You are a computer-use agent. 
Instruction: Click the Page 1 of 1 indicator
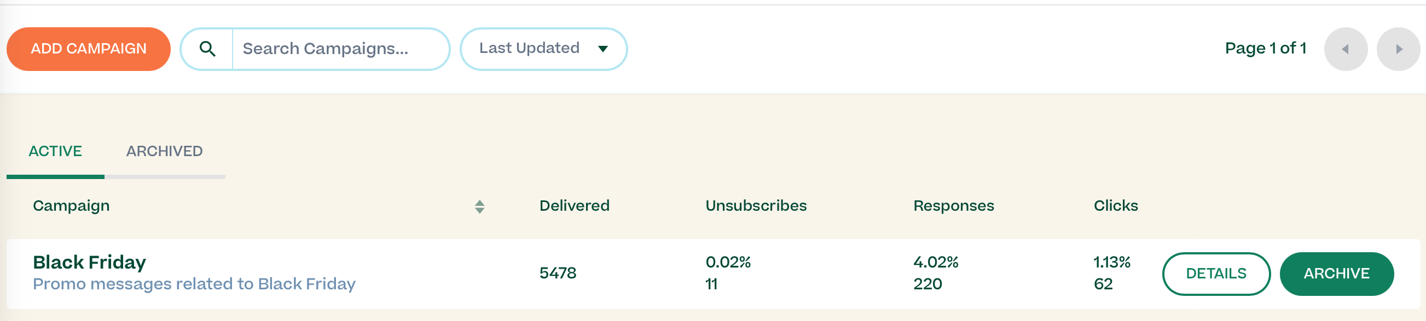click(x=1266, y=49)
